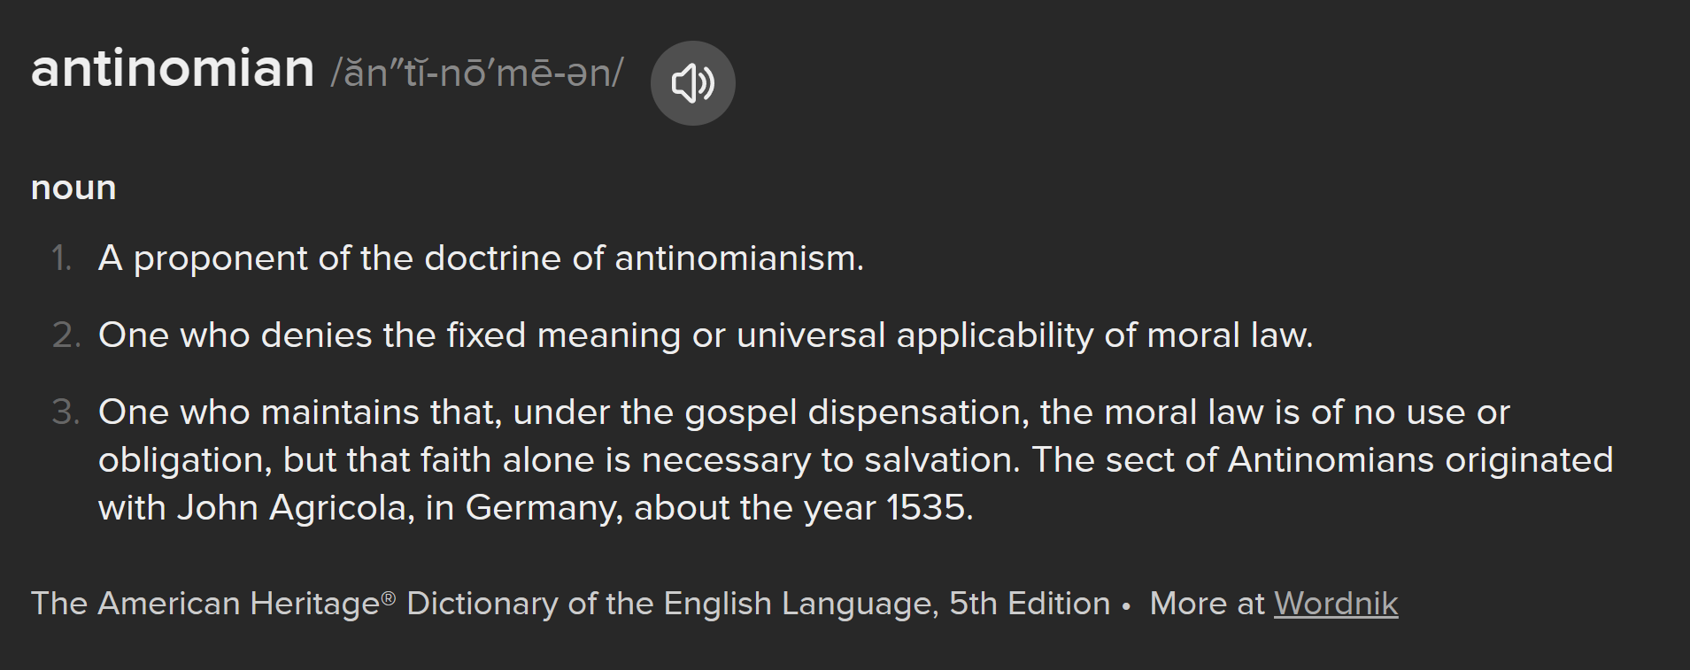Click the "More at" text
1690x670 pixels.
click(1208, 604)
